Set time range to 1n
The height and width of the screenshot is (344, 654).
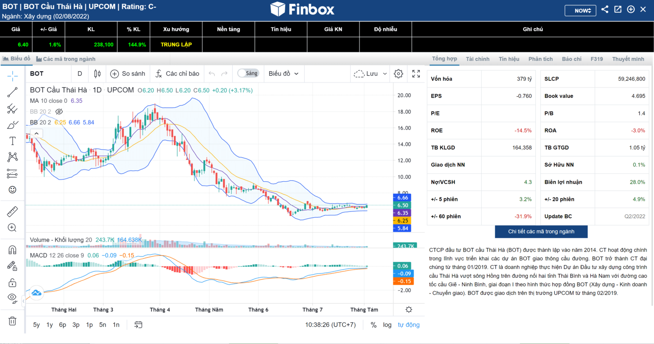(x=116, y=325)
